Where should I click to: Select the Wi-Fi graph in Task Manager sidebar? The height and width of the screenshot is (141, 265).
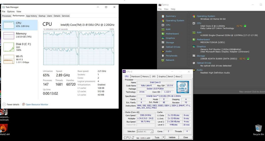(9, 59)
